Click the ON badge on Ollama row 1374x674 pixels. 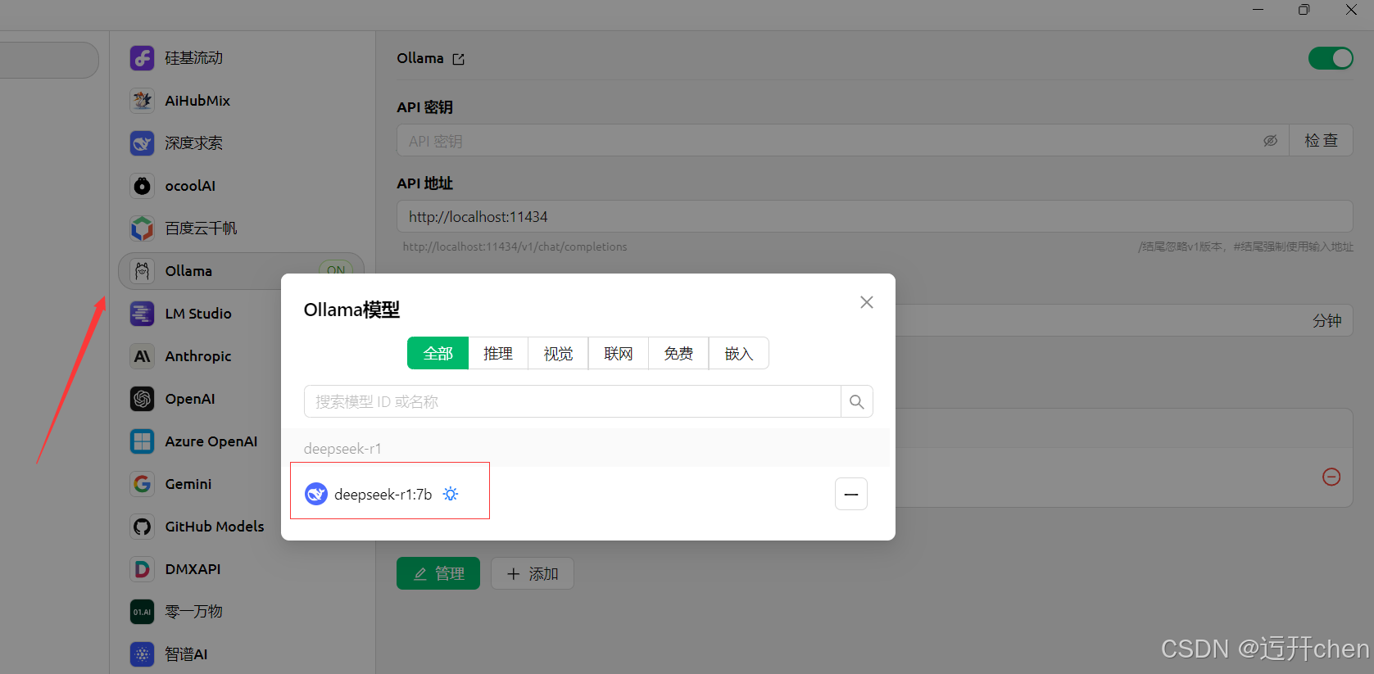pos(336,269)
